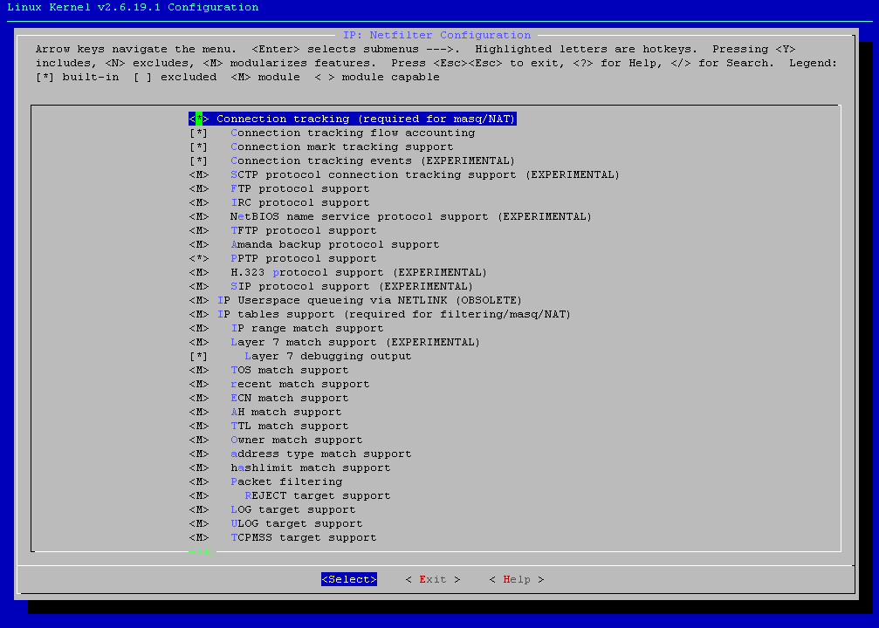The height and width of the screenshot is (628, 879).
Task: Open the Help button
Action: (x=516, y=579)
